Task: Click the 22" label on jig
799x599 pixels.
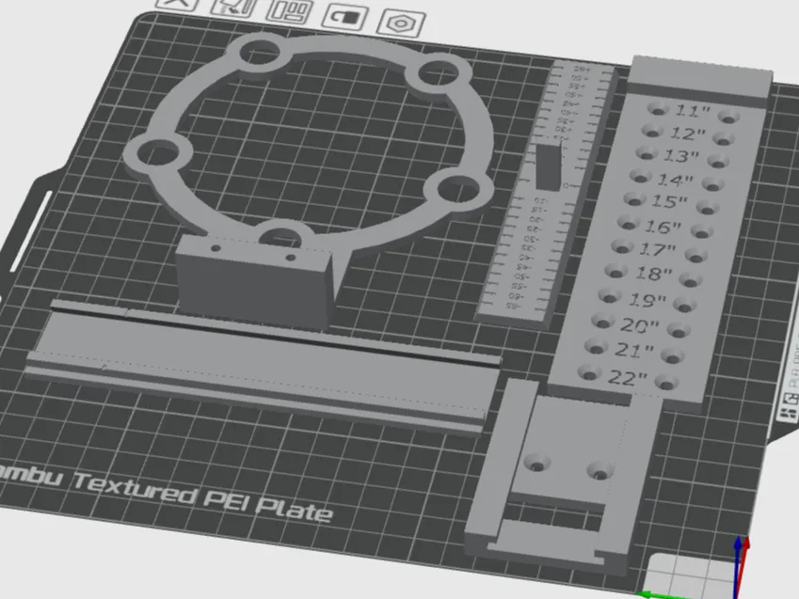Action: [x=628, y=378]
